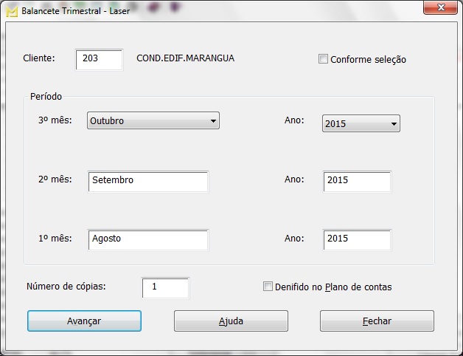Click the 1º mês field showing Agosto
This screenshot has height=356, width=463.
(147, 239)
